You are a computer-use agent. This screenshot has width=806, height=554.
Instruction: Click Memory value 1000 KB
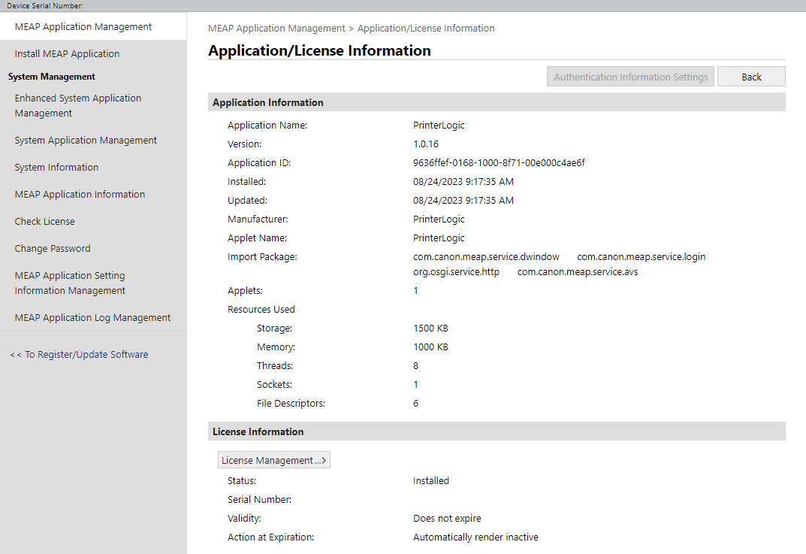(x=430, y=347)
